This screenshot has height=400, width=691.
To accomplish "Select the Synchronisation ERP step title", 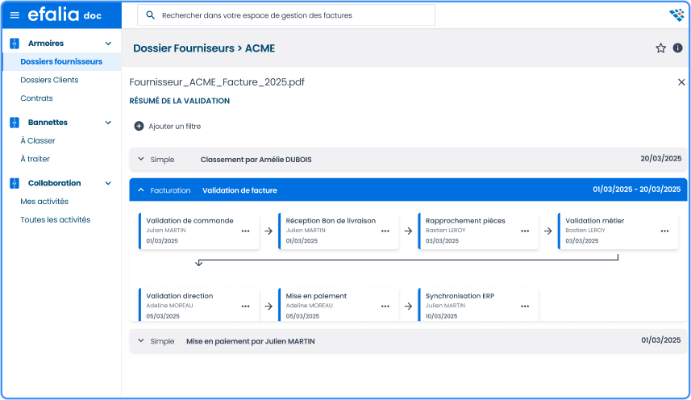I will 460,296.
